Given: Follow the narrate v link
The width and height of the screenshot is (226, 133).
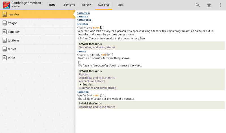Looking at the screenshot, I should coord(82,16).
